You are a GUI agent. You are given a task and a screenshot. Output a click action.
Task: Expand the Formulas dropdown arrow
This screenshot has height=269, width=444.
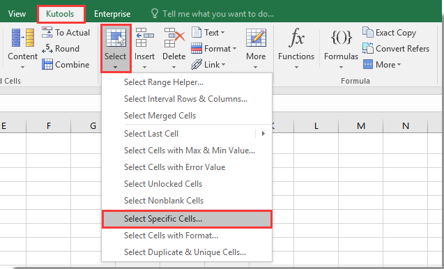pos(341,68)
